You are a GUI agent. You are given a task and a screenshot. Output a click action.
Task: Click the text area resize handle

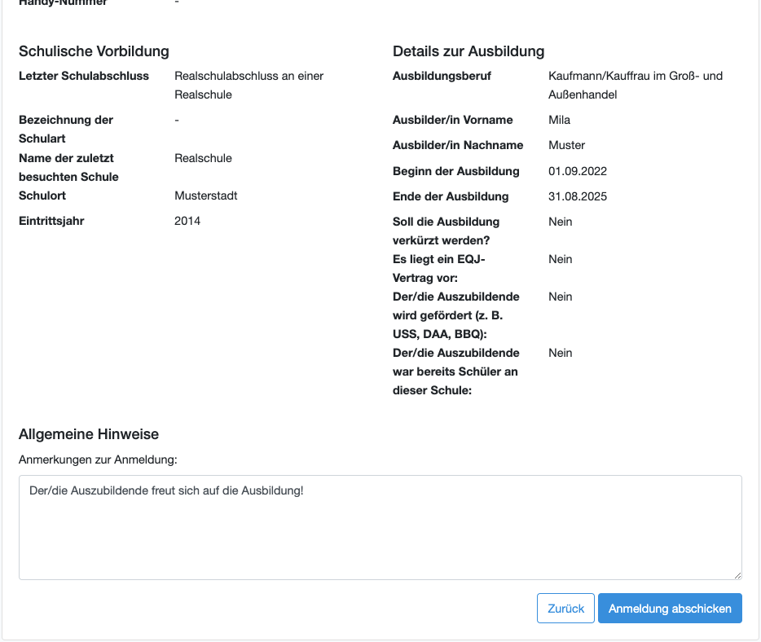coord(737,574)
